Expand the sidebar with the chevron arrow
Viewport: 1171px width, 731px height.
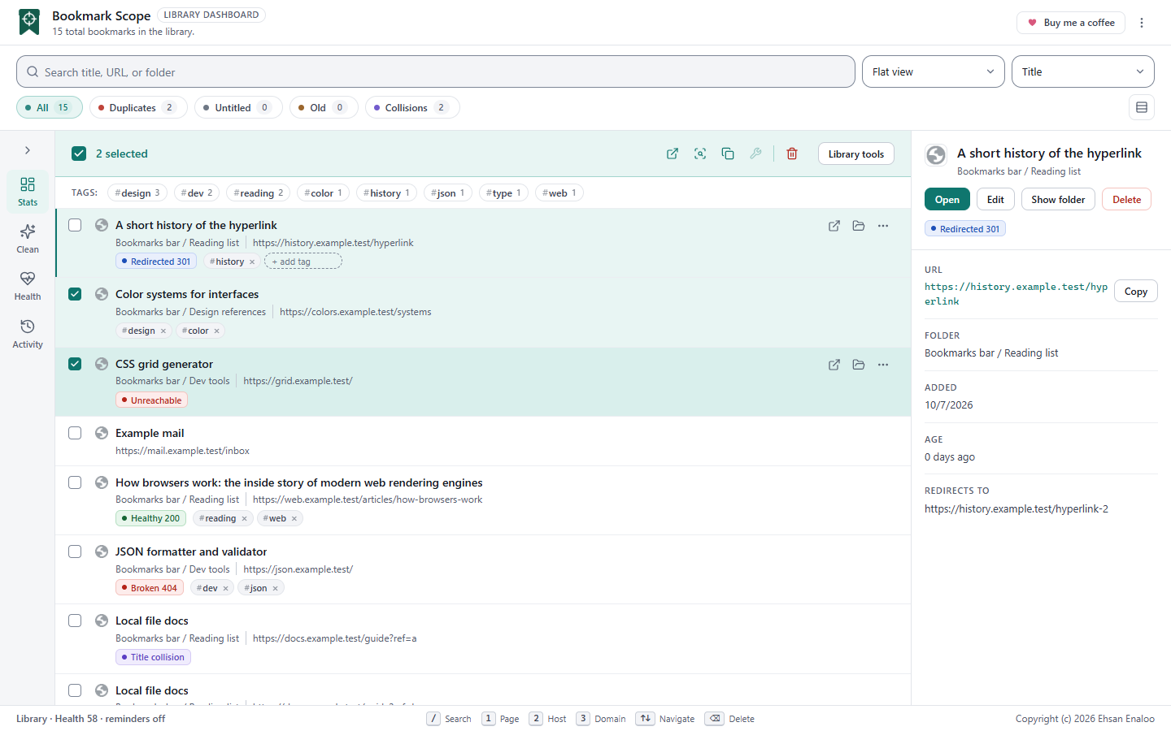[28, 150]
